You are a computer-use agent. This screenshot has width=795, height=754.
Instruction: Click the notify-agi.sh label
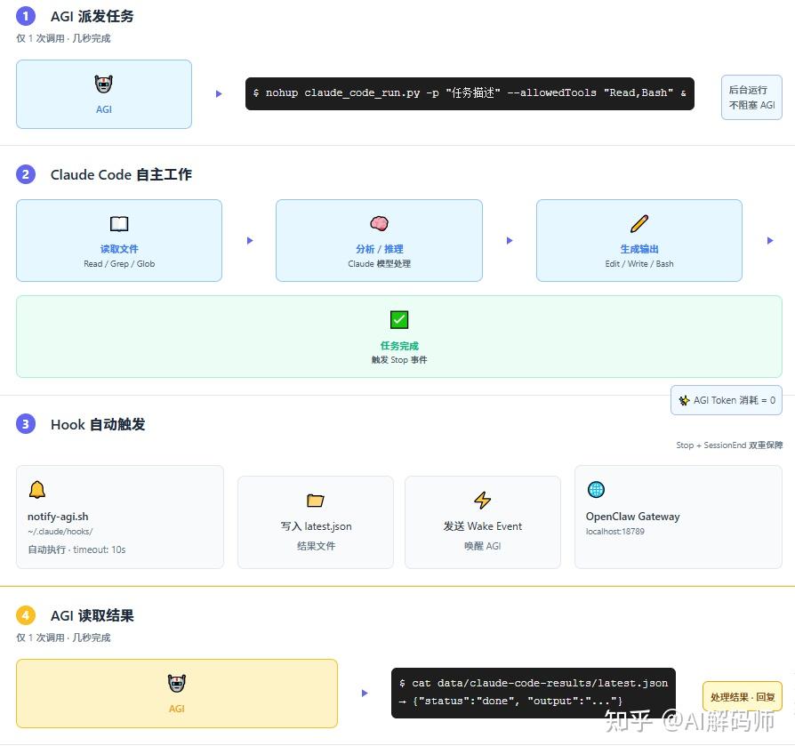click(58, 517)
